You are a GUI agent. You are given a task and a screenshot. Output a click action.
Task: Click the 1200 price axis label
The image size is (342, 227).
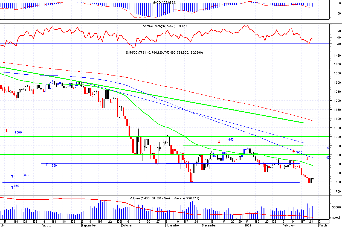click(337, 101)
